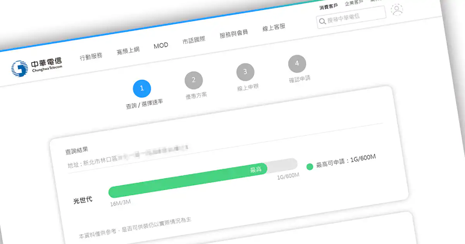Click the magnifier search icon
Viewport: 465px width, 244px height.
pyautogui.click(x=322, y=22)
